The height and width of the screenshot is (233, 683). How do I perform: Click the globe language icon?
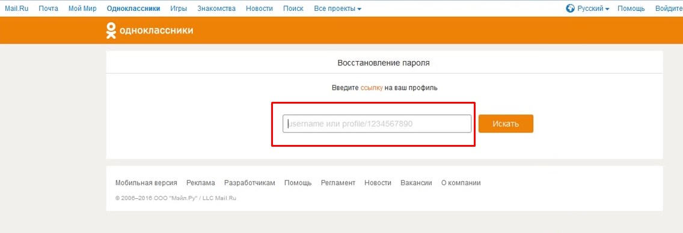(570, 8)
